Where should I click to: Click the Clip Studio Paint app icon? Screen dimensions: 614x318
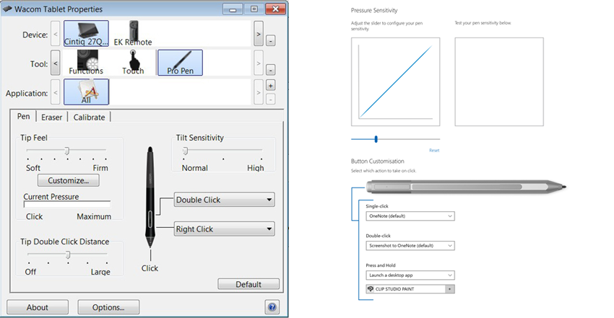[371, 289]
